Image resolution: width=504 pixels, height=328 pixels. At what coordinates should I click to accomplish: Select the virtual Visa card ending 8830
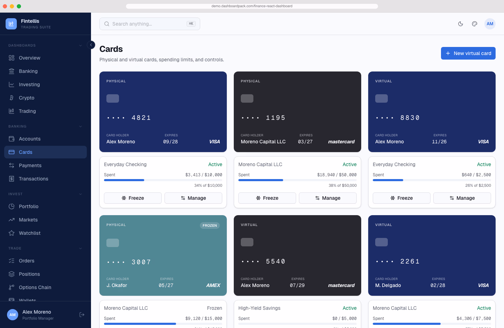click(432, 112)
